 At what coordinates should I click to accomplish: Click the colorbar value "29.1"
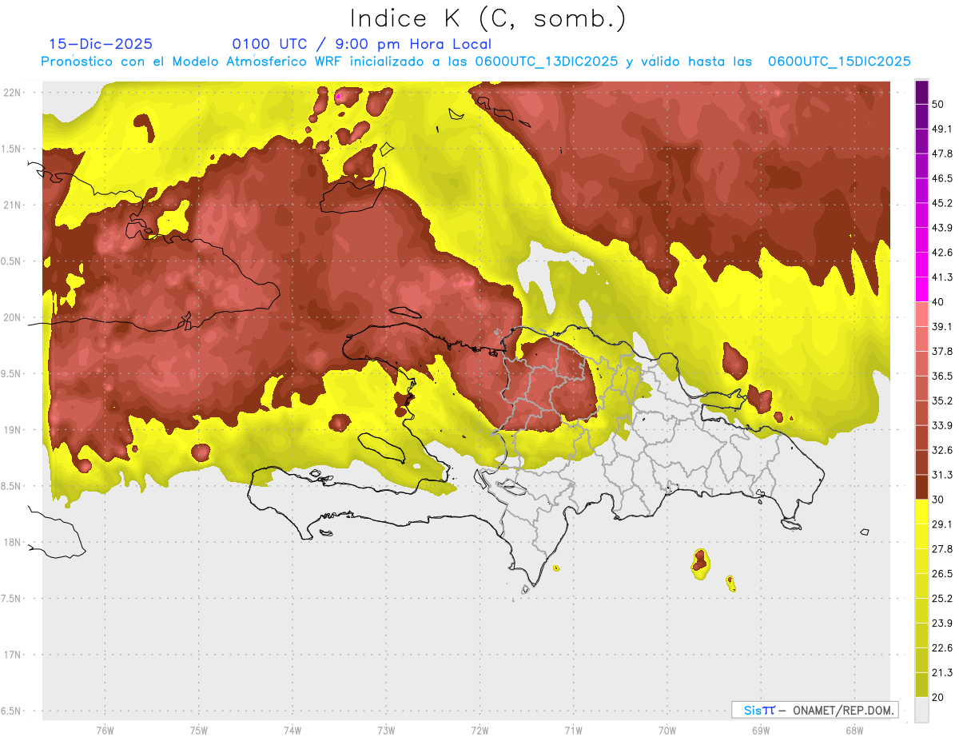tap(942, 524)
